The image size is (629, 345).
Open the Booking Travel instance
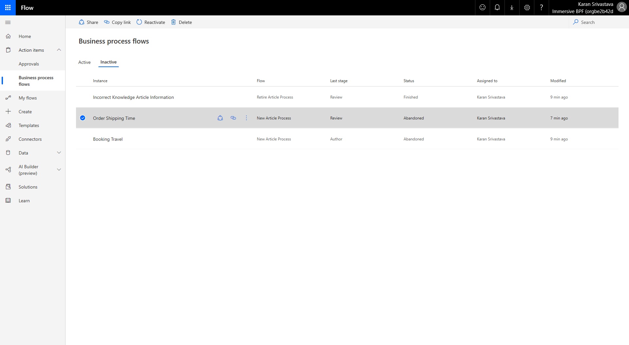tap(108, 139)
